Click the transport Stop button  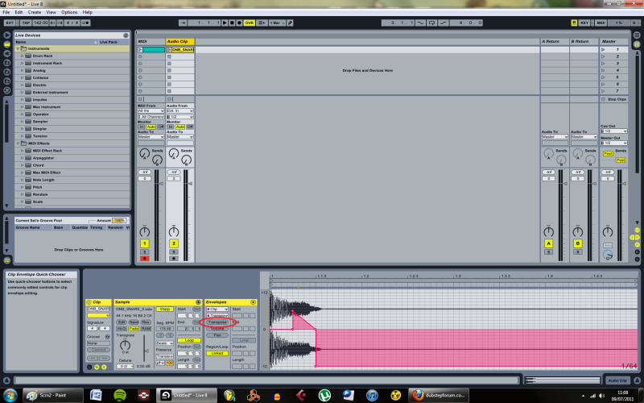click(232, 23)
